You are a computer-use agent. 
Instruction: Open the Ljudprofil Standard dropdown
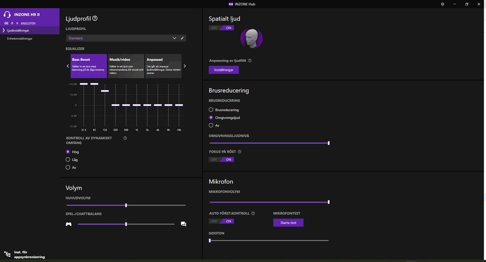pos(121,38)
